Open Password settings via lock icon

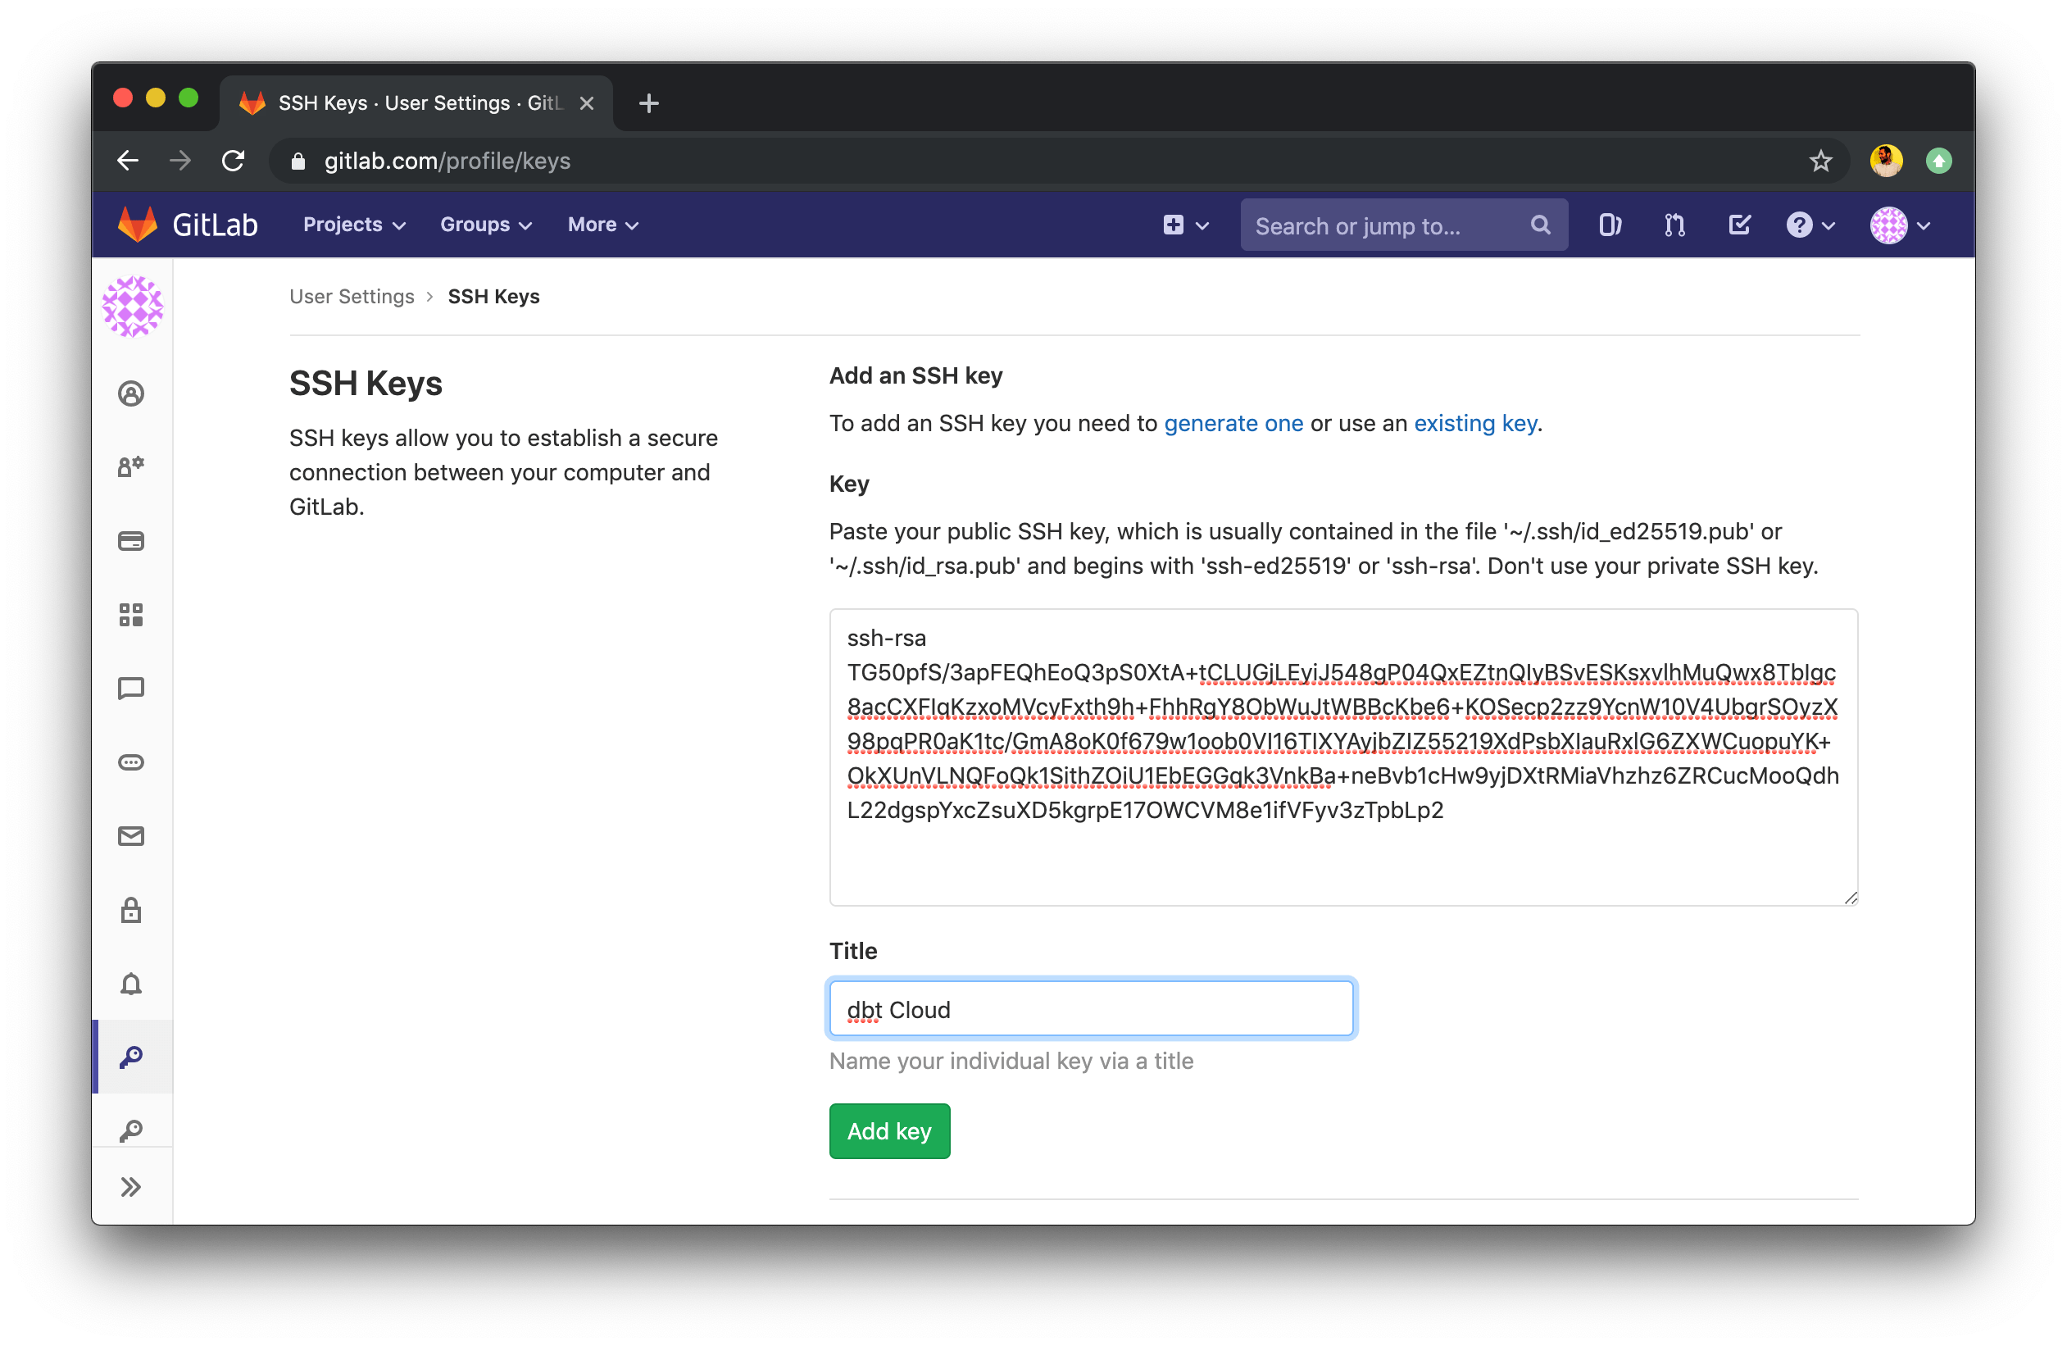pyautogui.click(x=132, y=910)
